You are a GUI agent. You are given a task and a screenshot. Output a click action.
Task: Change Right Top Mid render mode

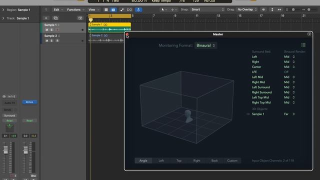[x=289, y=102]
